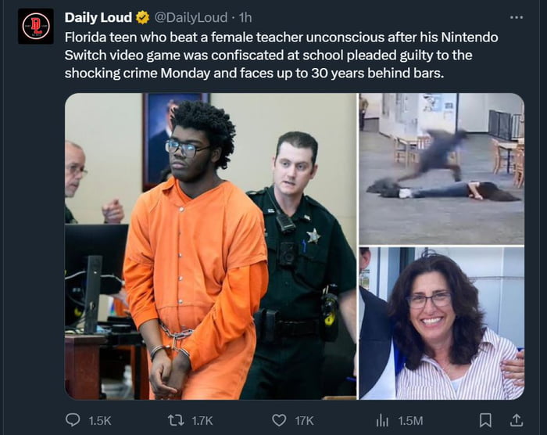547x435 pixels.
Task: Click the repost arrows icon
Action: click(176, 420)
